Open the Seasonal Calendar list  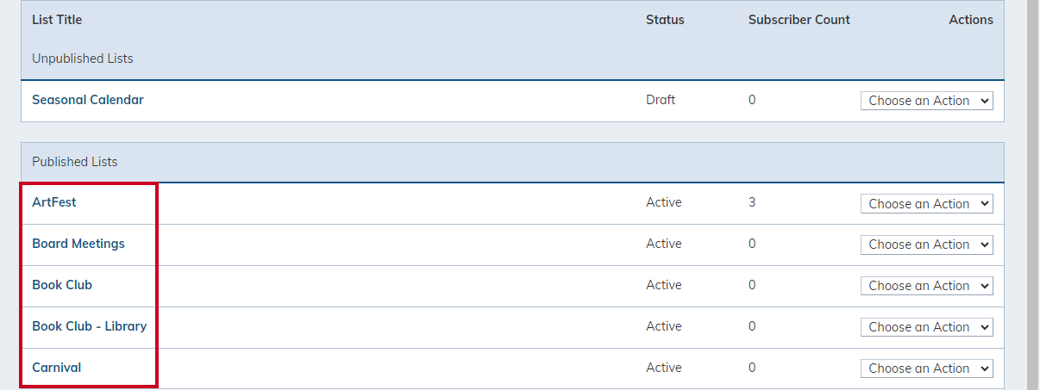click(88, 100)
